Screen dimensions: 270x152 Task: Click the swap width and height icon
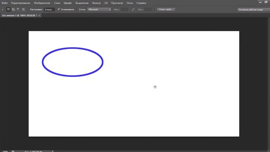coord(133,9)
